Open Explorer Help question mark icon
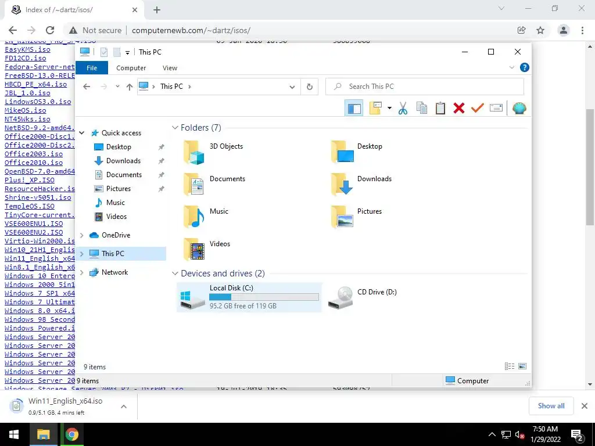595x446 pixels. click(525, 67)
